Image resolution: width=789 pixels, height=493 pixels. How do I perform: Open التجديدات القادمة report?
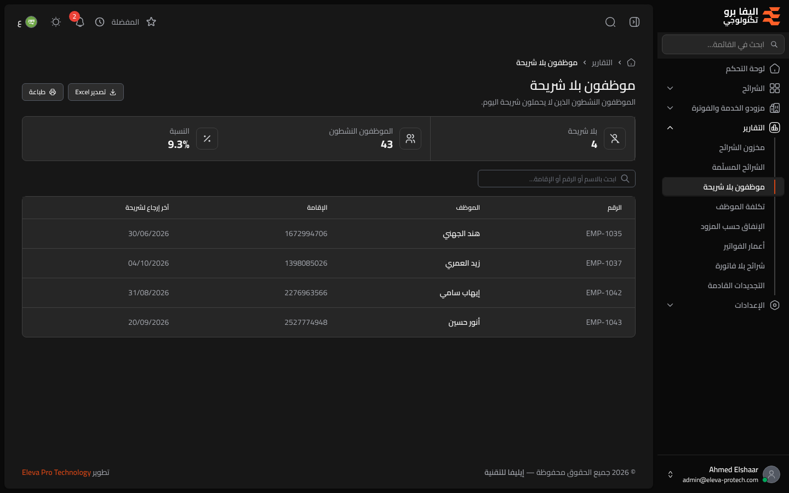tap(736, 285)
